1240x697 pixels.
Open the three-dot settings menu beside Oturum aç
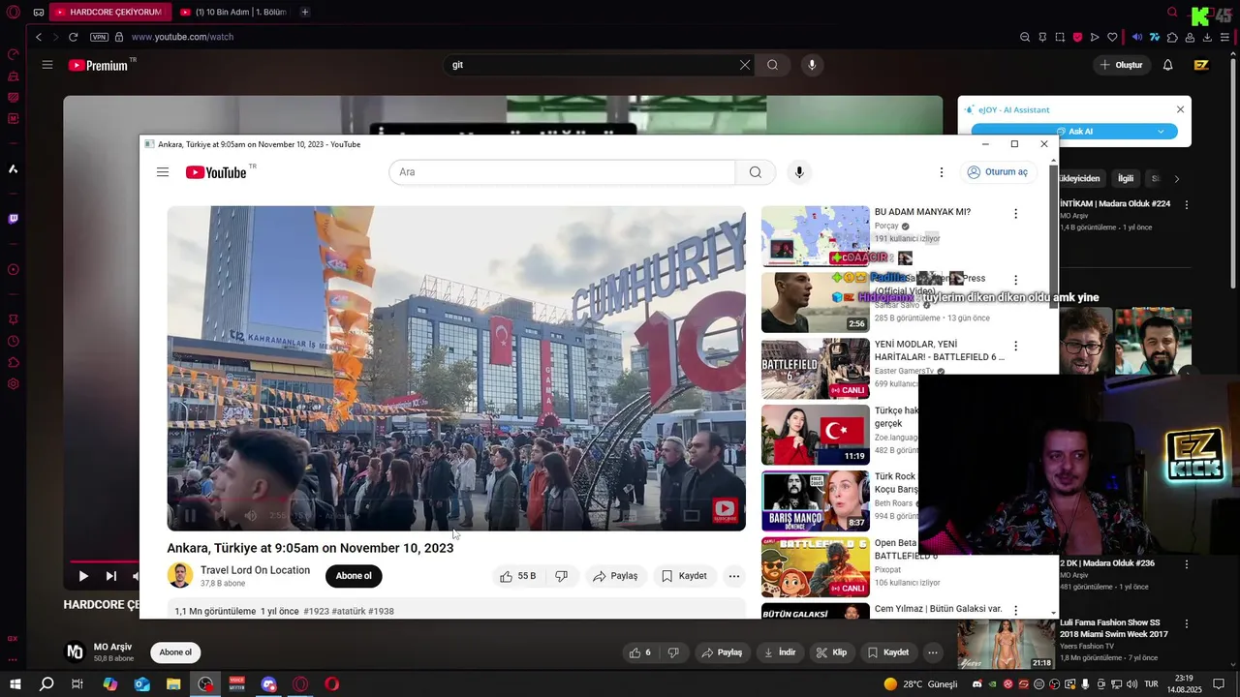coord(941,172)
